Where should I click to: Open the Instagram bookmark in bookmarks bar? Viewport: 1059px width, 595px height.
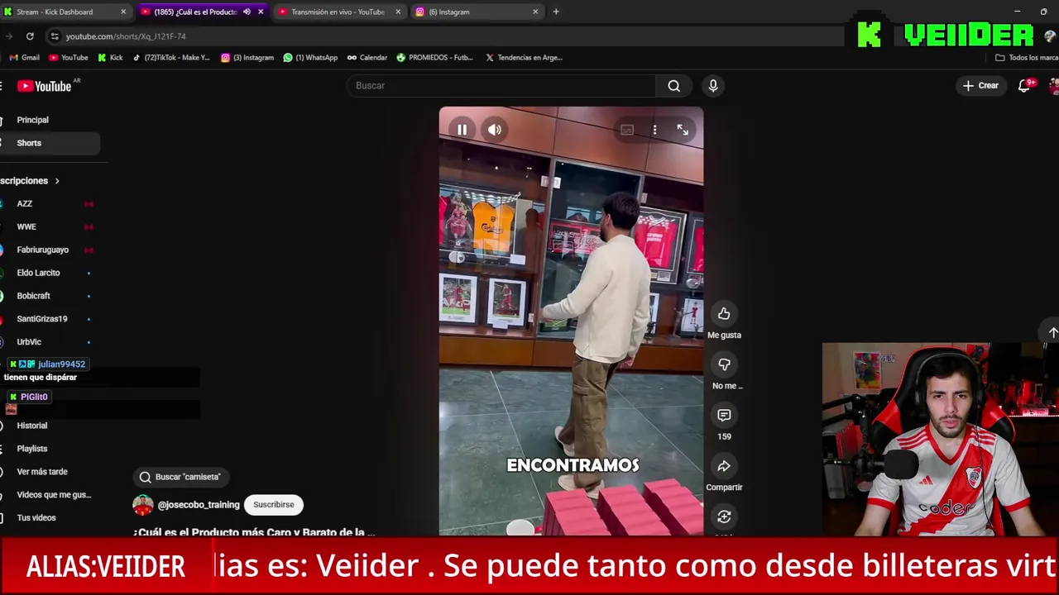247,58
